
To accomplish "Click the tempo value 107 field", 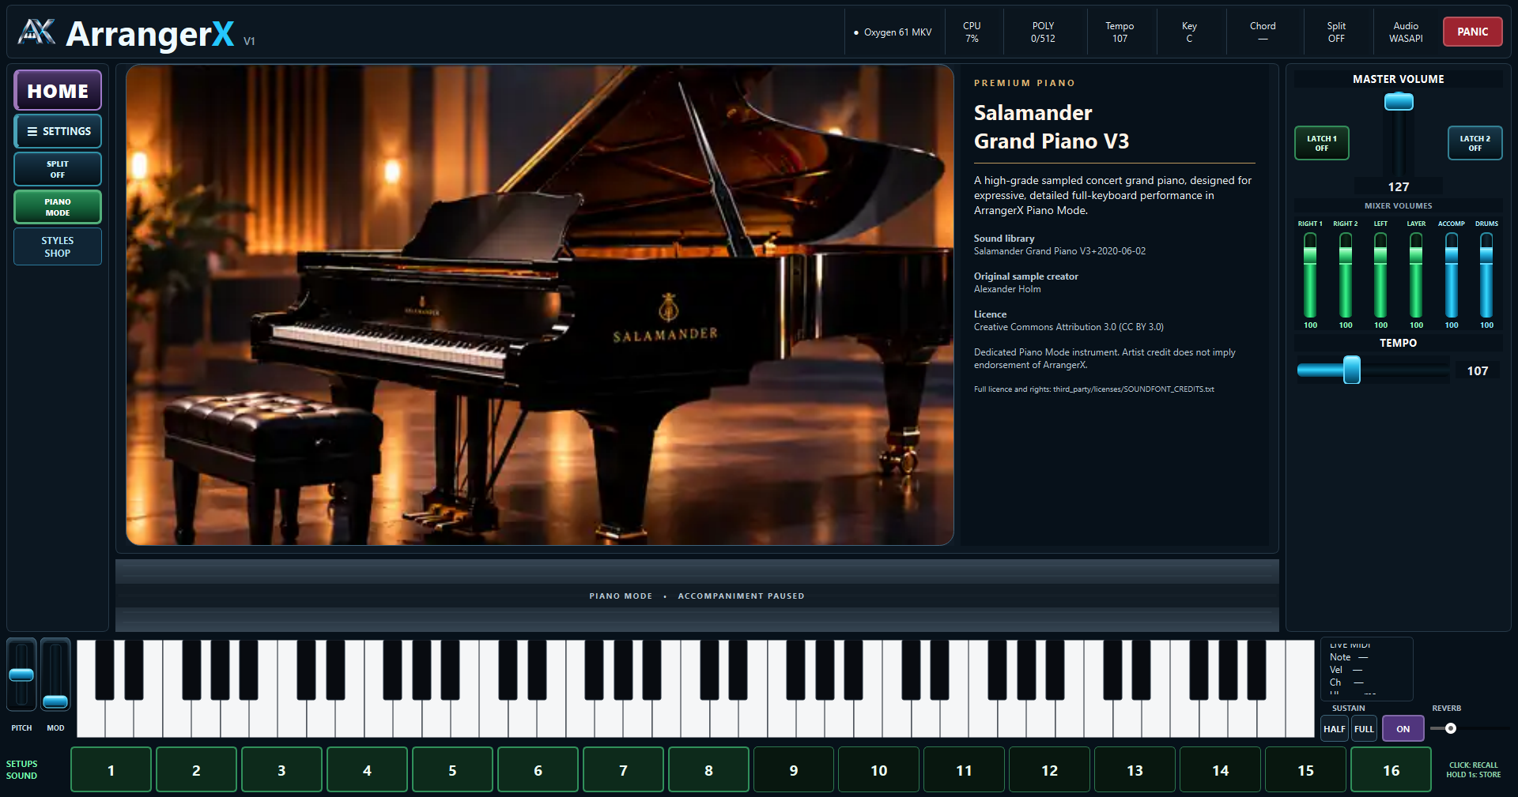I will pyautogui.click(x=1477, y=370).
